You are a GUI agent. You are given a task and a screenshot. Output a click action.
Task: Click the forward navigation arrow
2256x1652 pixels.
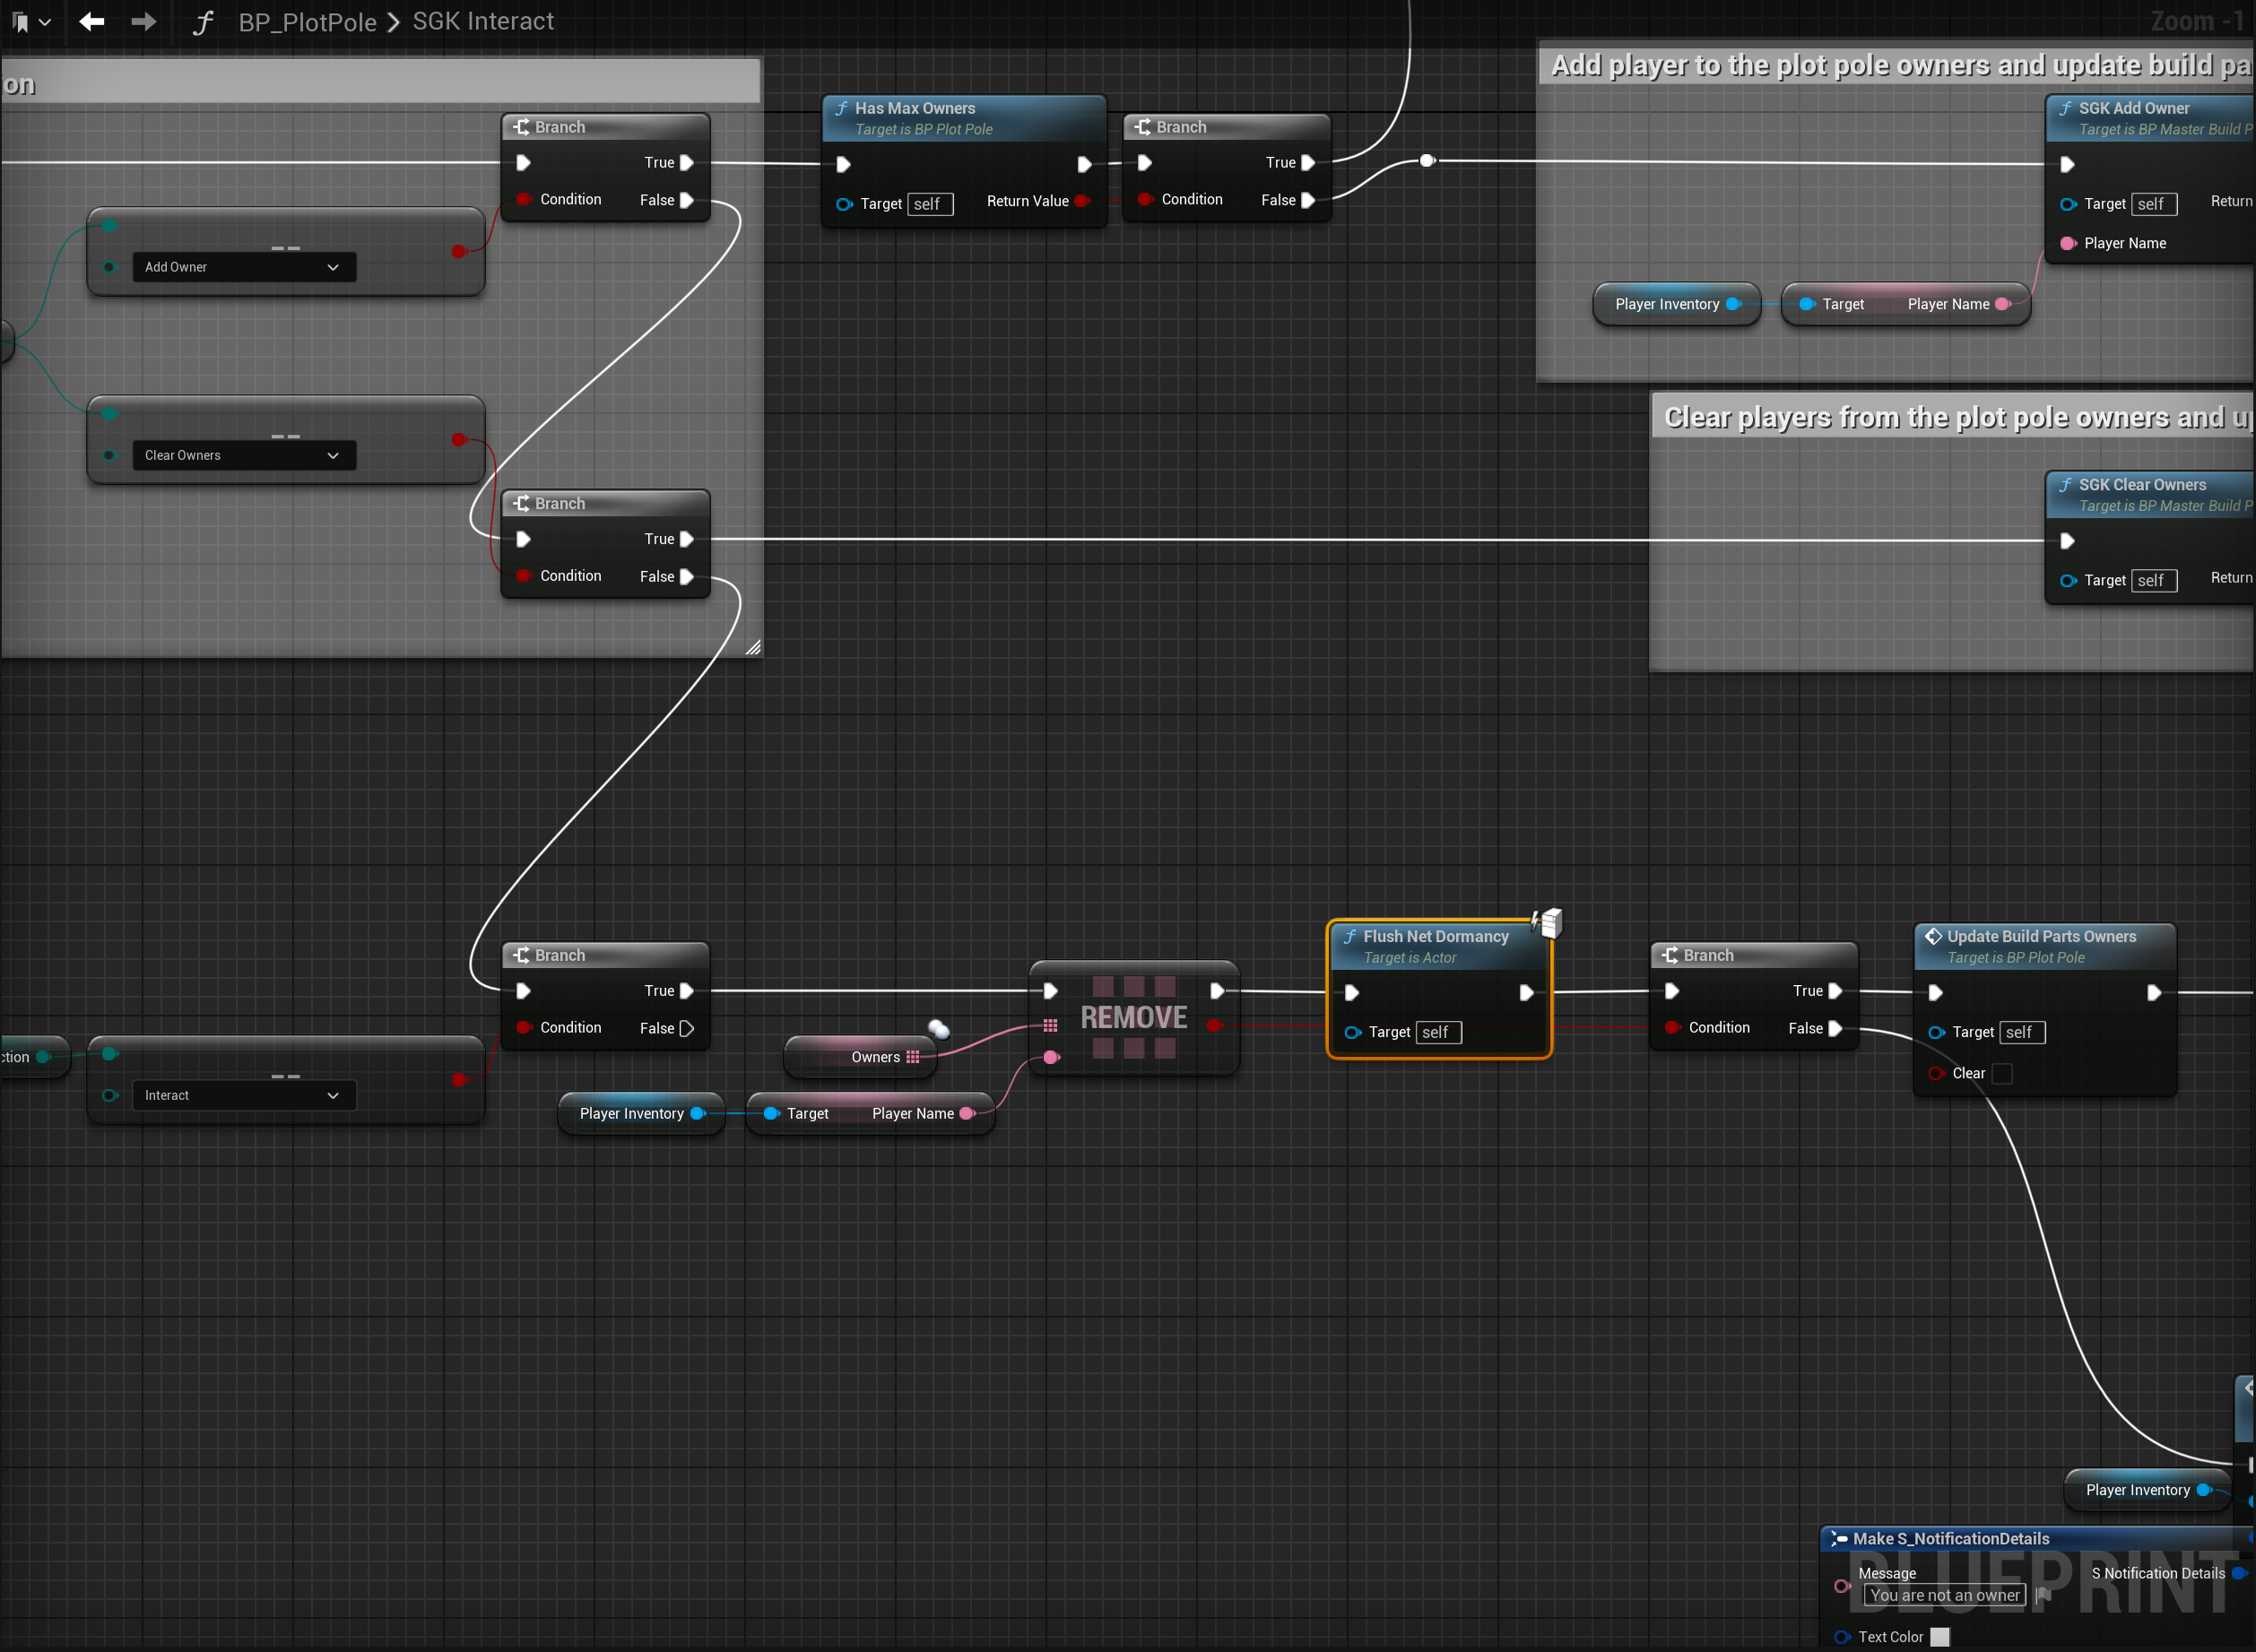(144, 21)
